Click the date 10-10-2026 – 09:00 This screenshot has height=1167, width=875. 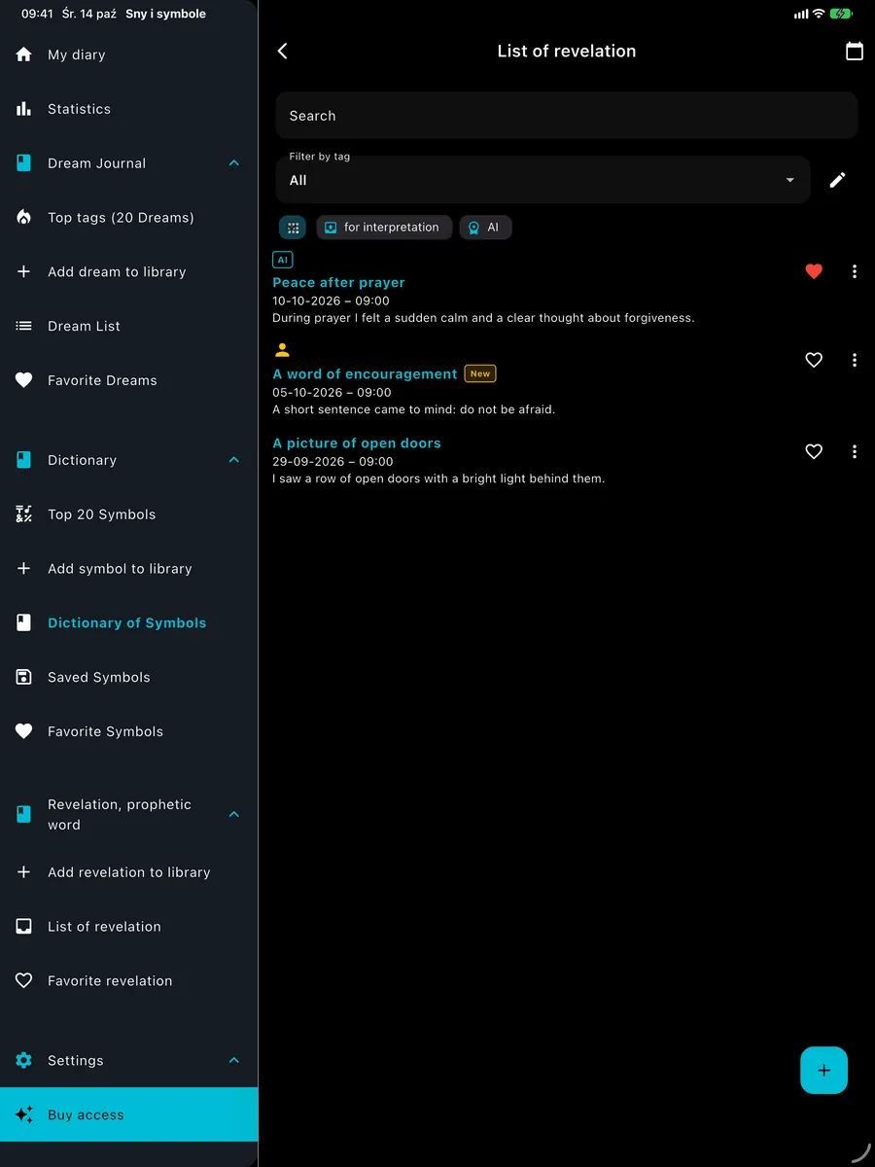coord(331,301)
